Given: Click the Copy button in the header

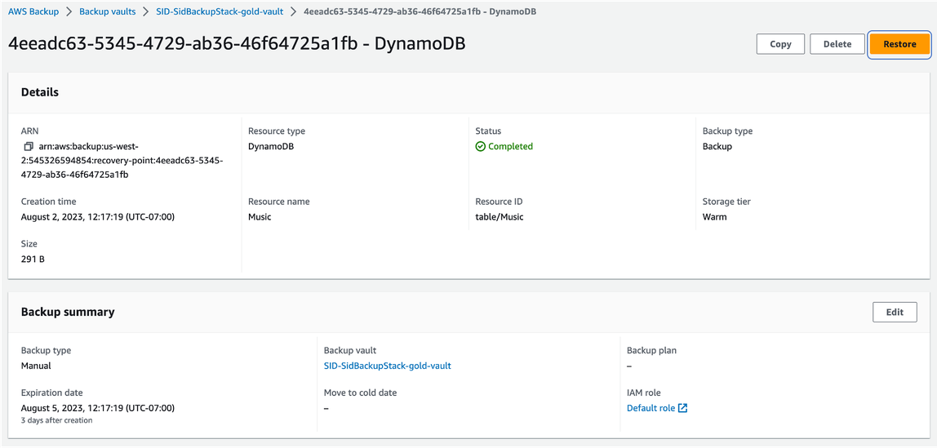Looking at the screenshot, I should [780, 44].
